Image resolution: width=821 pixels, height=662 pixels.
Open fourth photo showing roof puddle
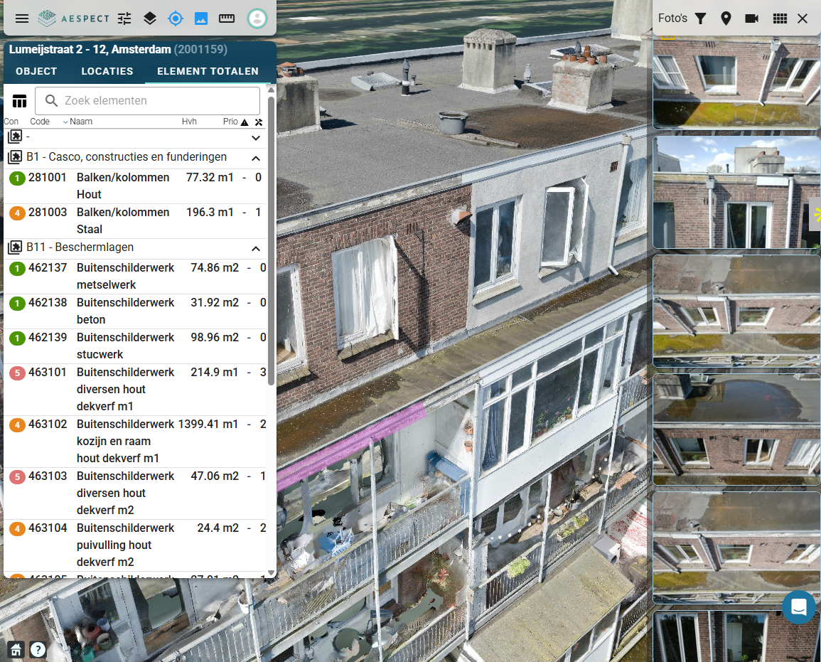[x=736, y=429]
